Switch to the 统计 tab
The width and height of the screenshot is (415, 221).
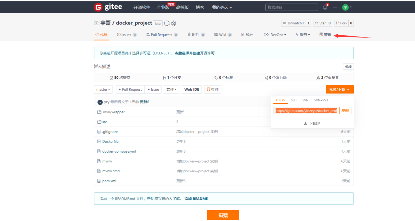pos(247,35)
